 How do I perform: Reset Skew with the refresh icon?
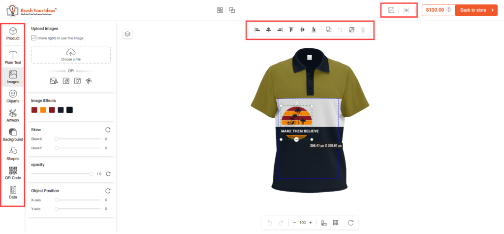point(108,130)
